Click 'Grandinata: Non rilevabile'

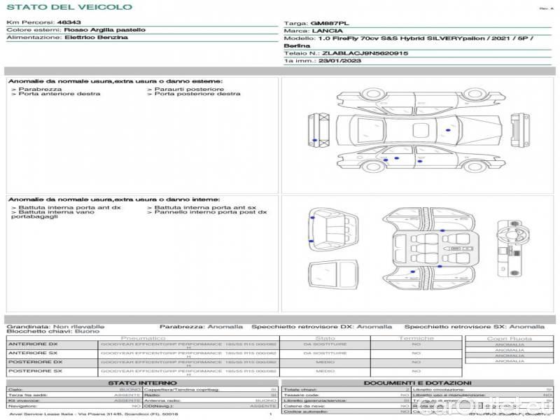tap(56, 327)
